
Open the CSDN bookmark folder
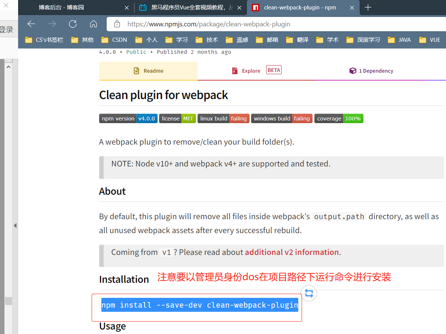[114, 40]
